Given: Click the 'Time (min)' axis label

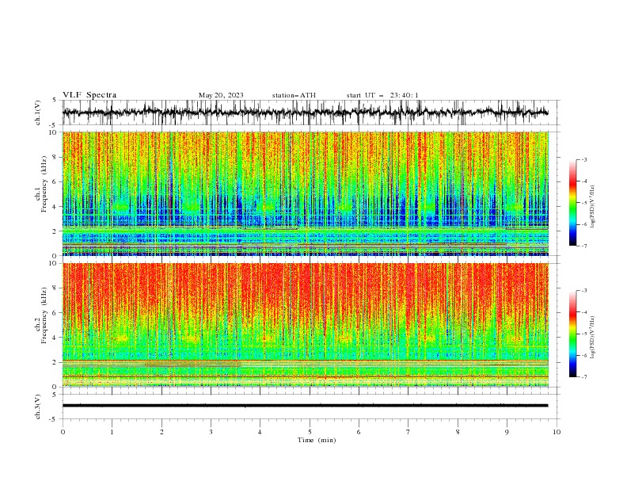Looking at the screenshot, I should tap(317, 440).
